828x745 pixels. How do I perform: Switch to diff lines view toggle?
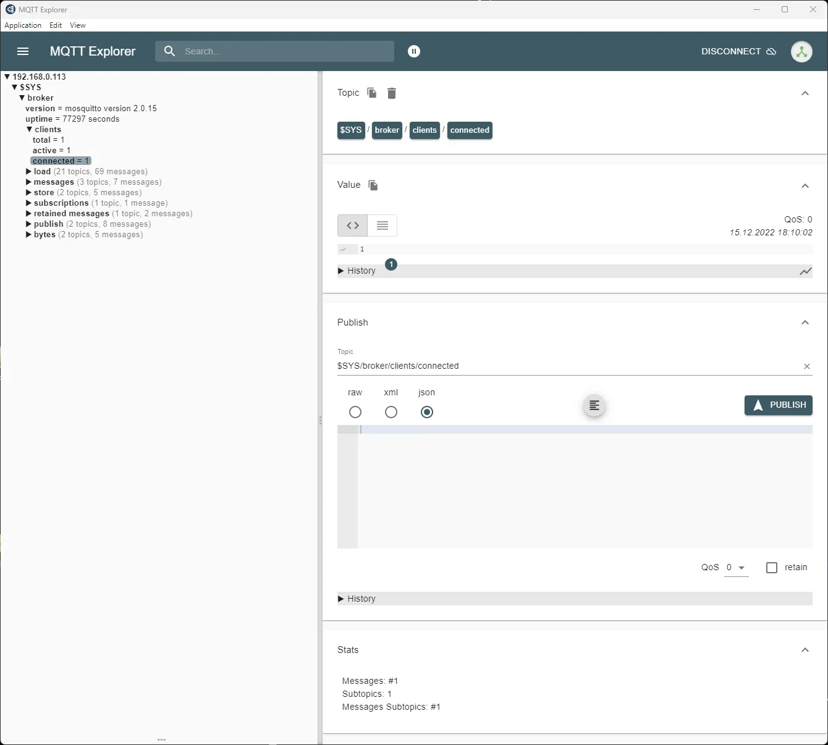pos(382,225)
